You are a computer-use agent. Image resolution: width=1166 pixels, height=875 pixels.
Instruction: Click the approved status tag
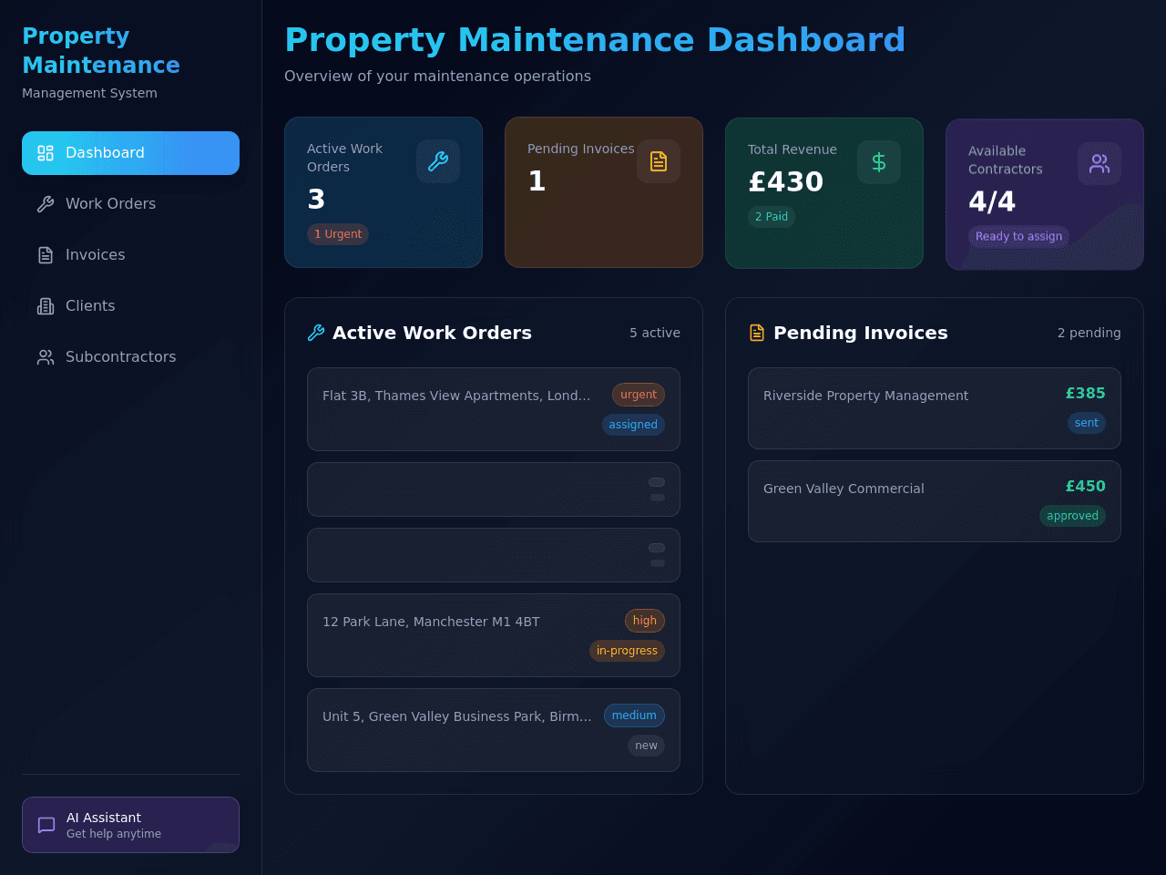point(1072,516)
